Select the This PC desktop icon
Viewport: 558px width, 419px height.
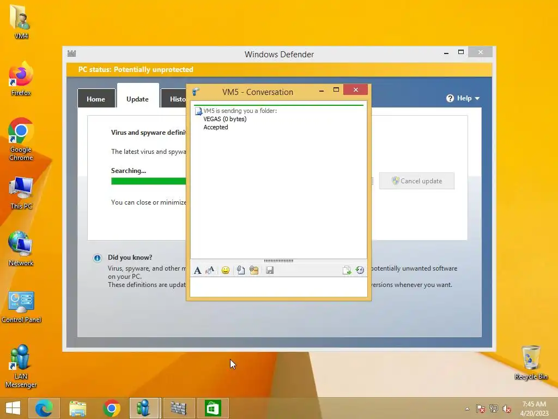21,193
